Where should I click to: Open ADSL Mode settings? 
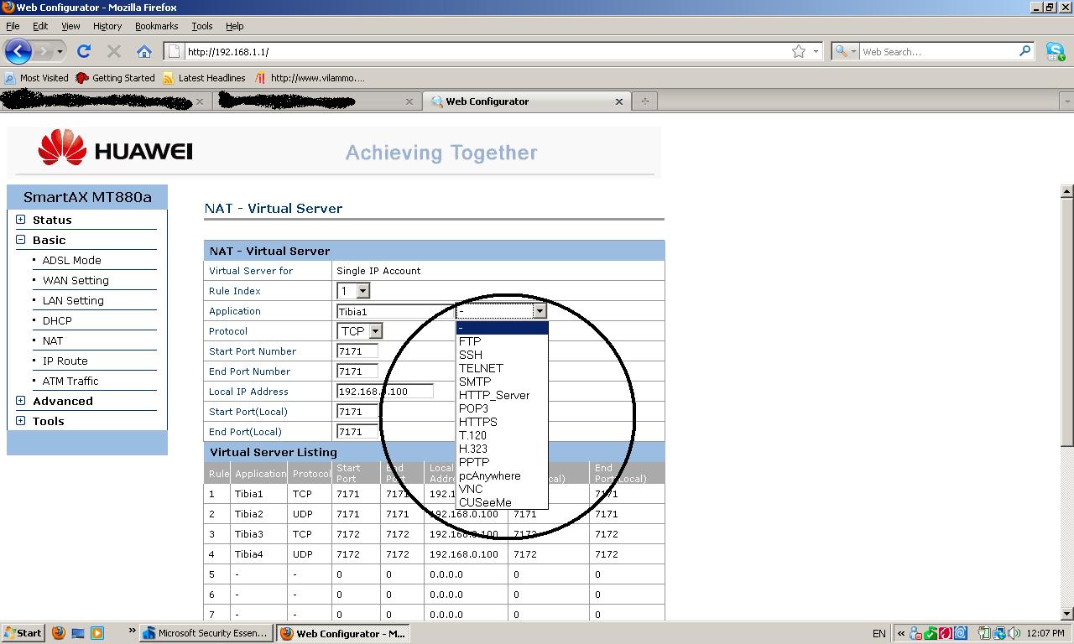[x=71, y=260]
